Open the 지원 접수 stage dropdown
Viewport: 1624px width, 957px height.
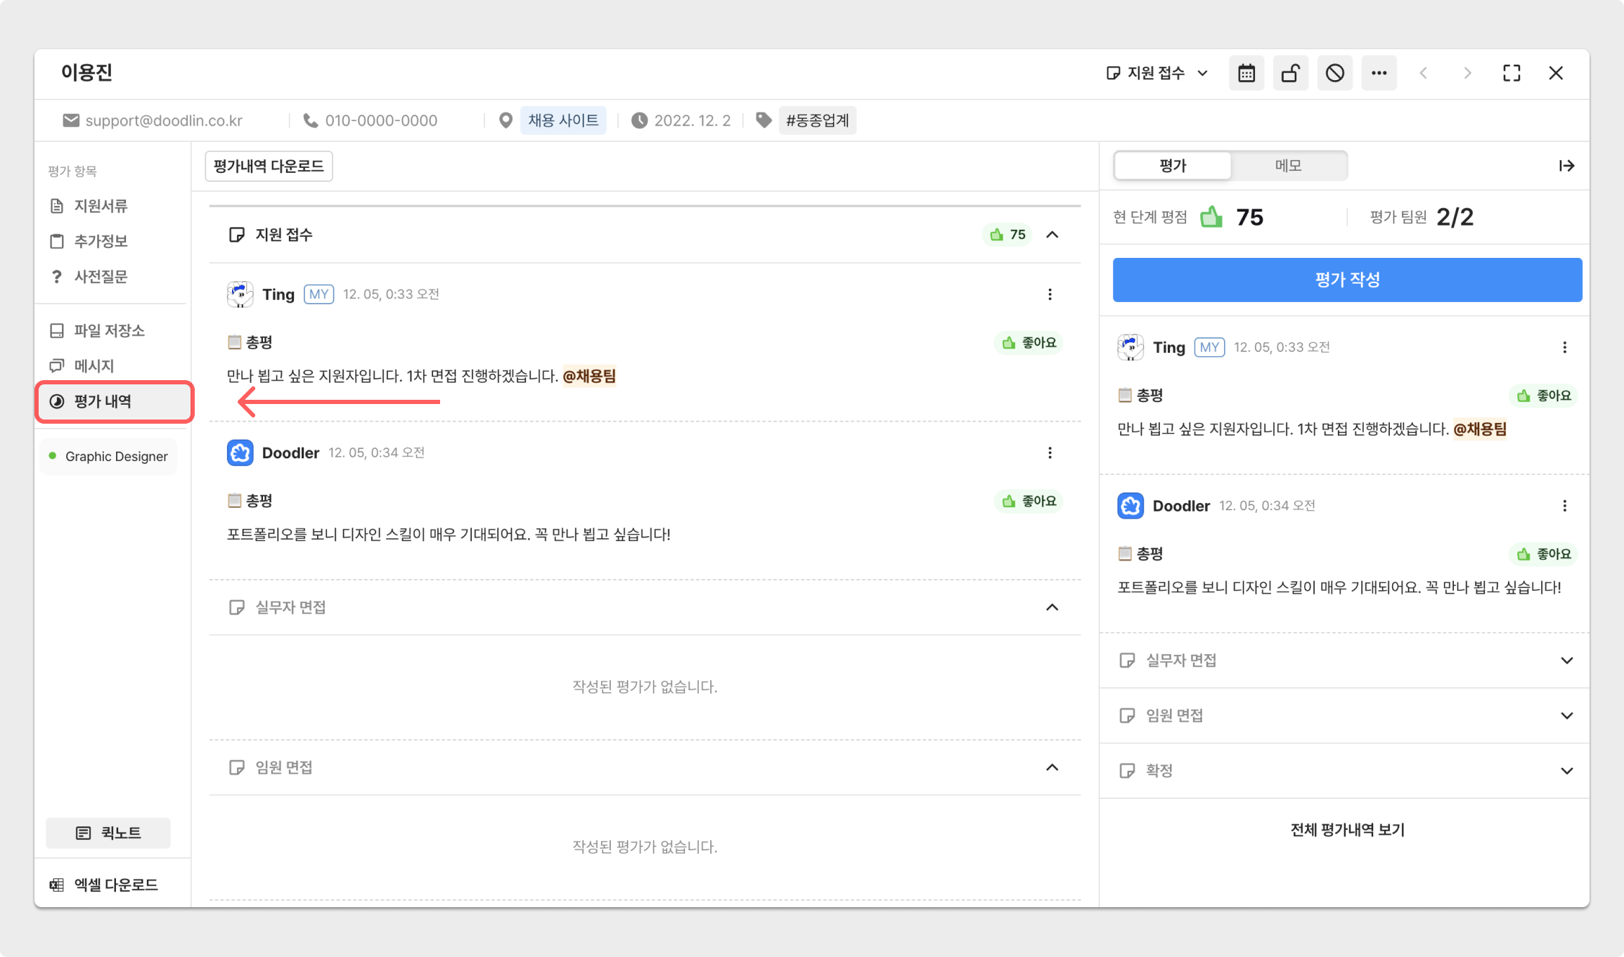coord(1157,73)
